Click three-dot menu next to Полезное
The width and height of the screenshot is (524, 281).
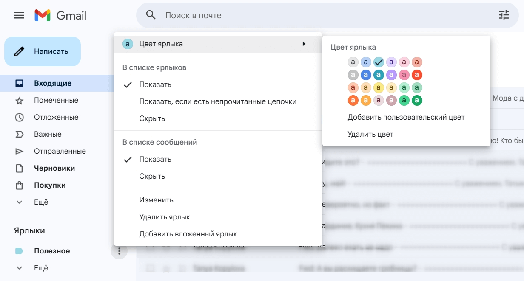(x=119, y=251)
